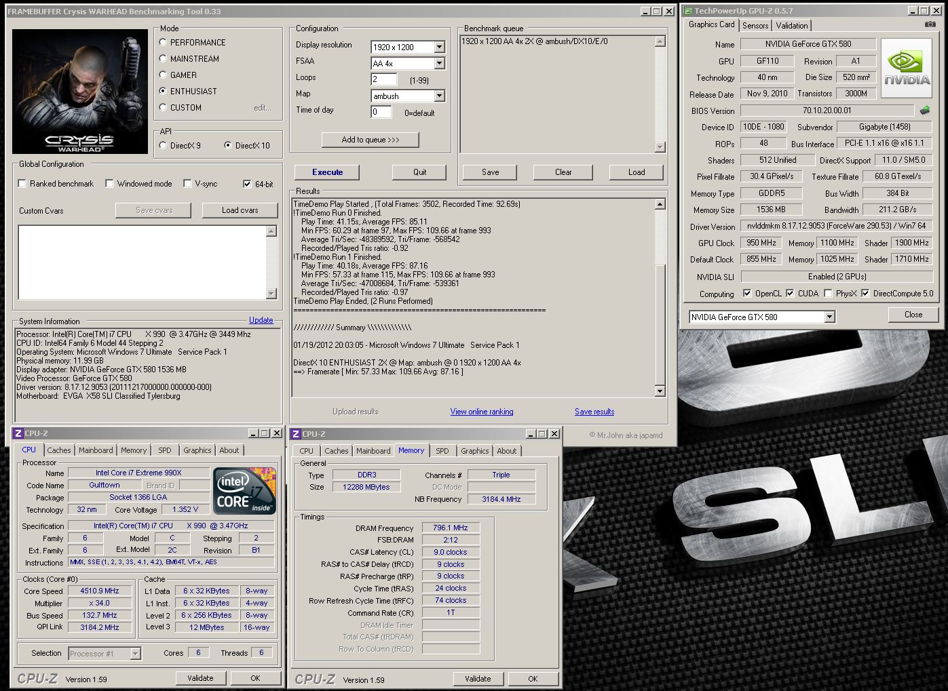
Task: Enable the V-sync checkbox
Action: [x=187, y=184]
